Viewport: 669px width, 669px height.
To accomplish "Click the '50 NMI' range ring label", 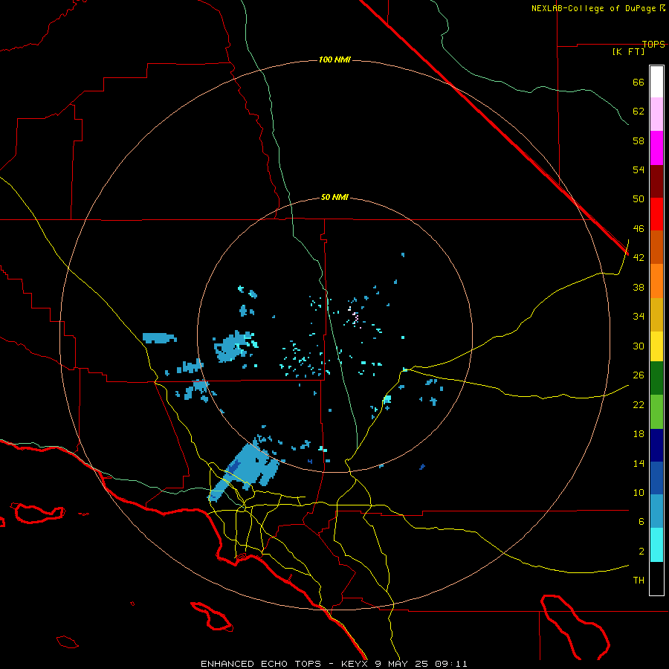I will click(334, 197).
